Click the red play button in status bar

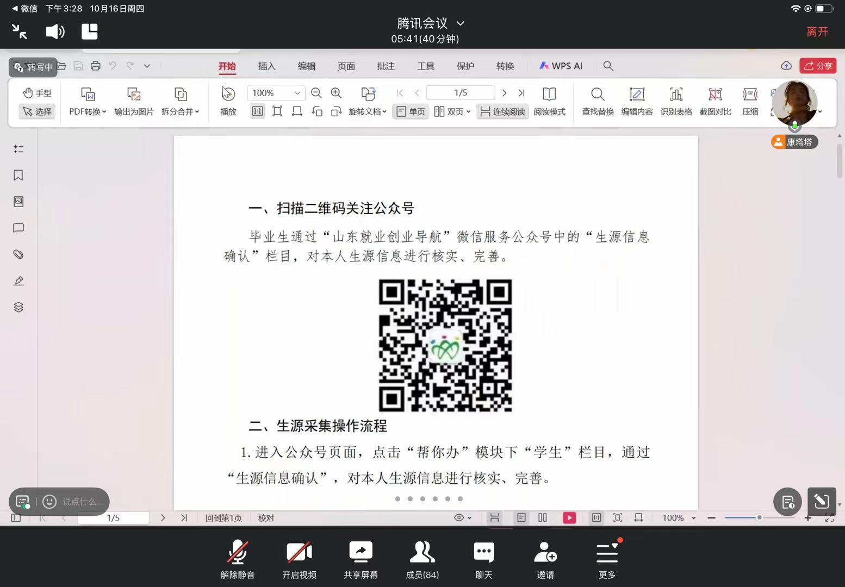tap(569, 518)
